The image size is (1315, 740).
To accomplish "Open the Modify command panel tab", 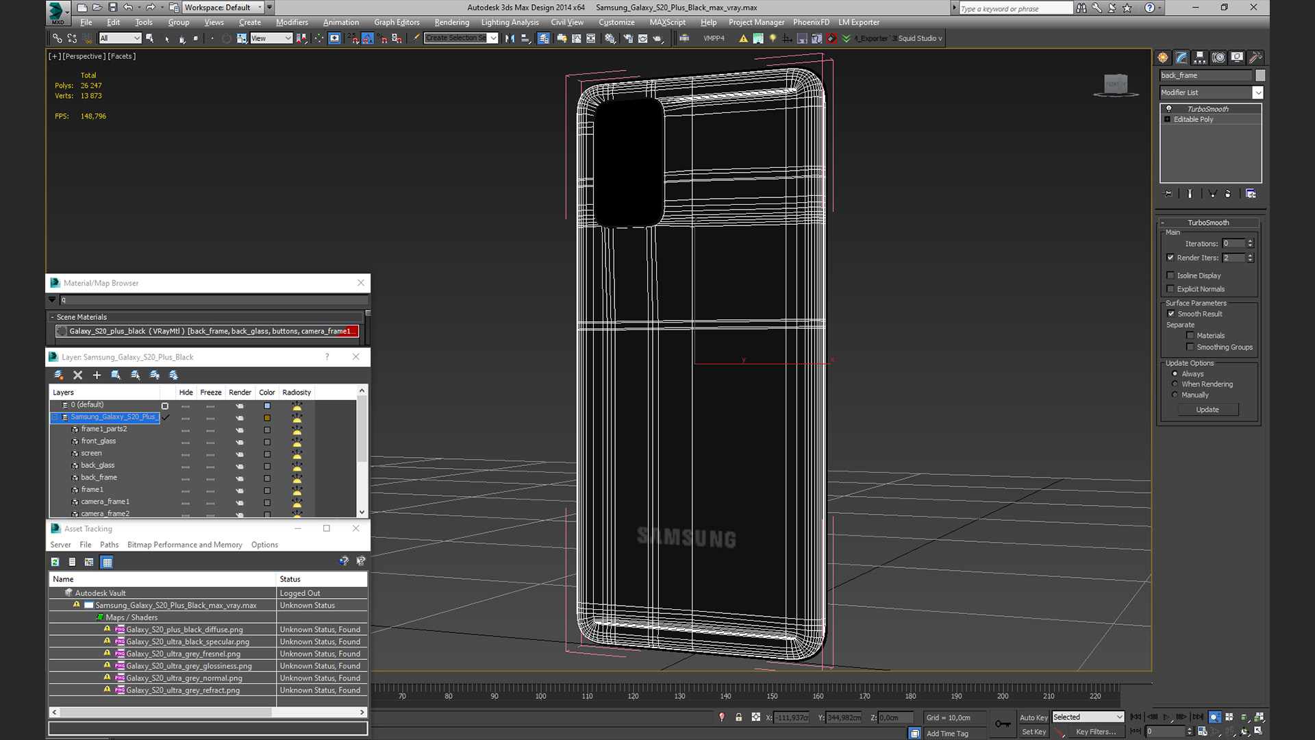I will coord(1181,58).
